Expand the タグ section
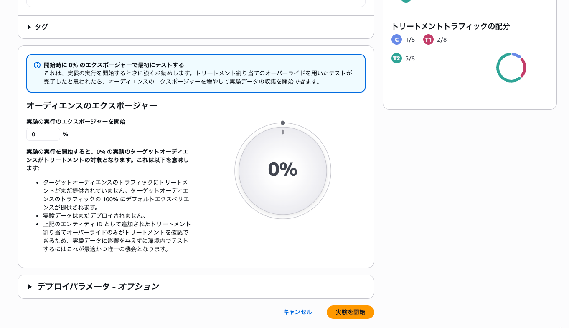569x328 pixels. click(x=38, y=27)
